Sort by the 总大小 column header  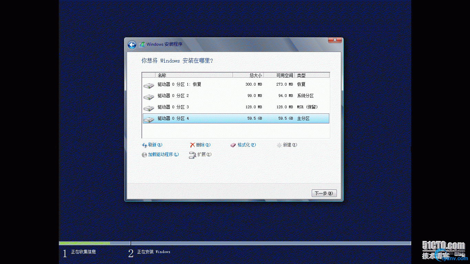coord(248,75)
